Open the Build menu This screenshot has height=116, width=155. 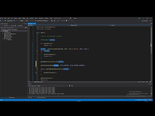click(x=20, y=18)
